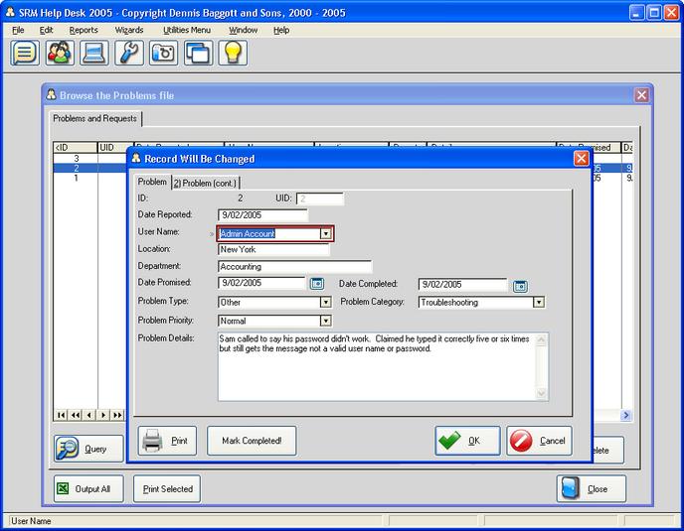
Task: Open the Date Completed calendar picker
Action: pos(519,286)
